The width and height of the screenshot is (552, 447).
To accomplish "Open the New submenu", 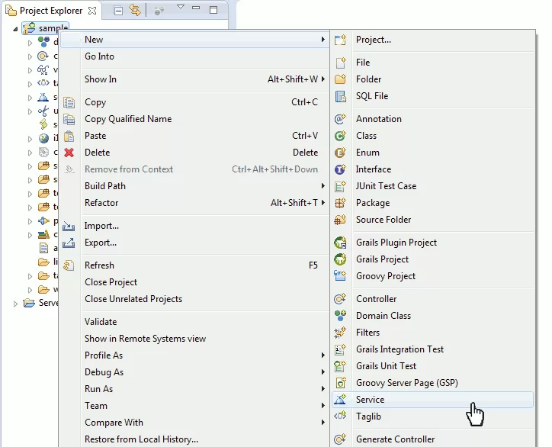I will 194,40.
